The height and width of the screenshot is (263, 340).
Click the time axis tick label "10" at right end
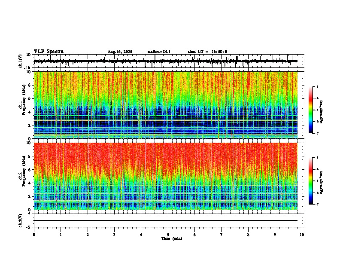click(302, 235)
